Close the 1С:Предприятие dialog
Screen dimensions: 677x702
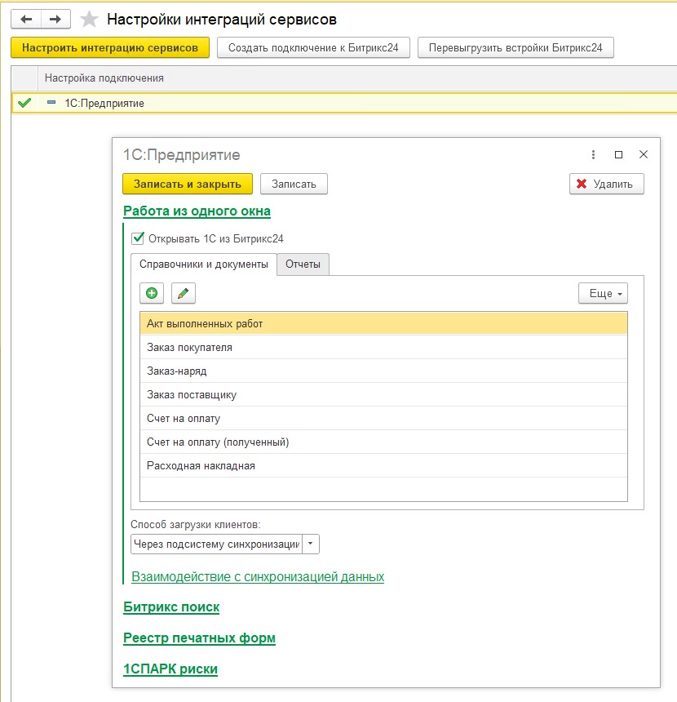pyautogui.click(x=644, y=154)
